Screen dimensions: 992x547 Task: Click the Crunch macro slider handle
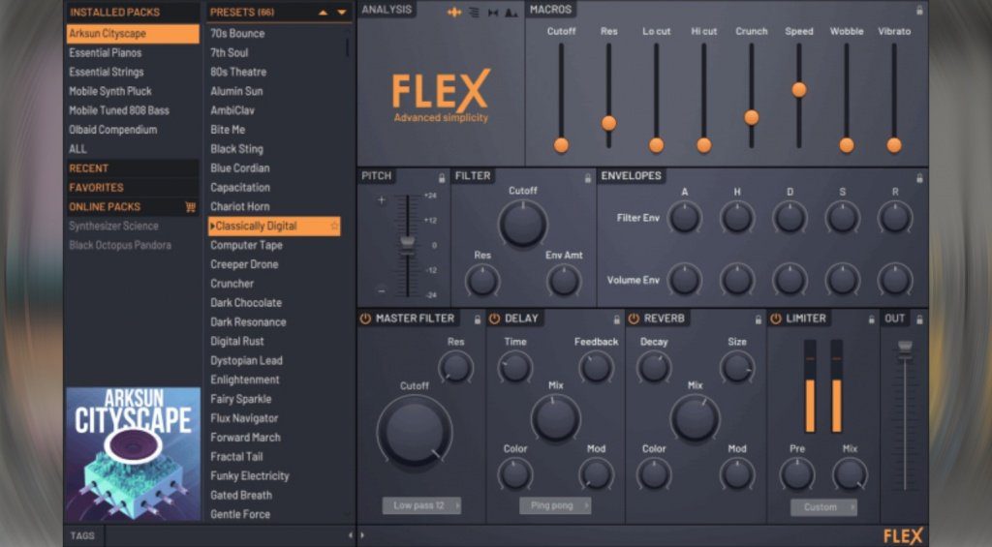752,117
